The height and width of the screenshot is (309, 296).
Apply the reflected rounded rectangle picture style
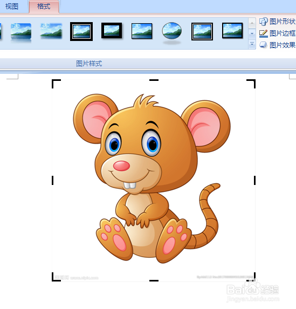[x=21, y=32]
